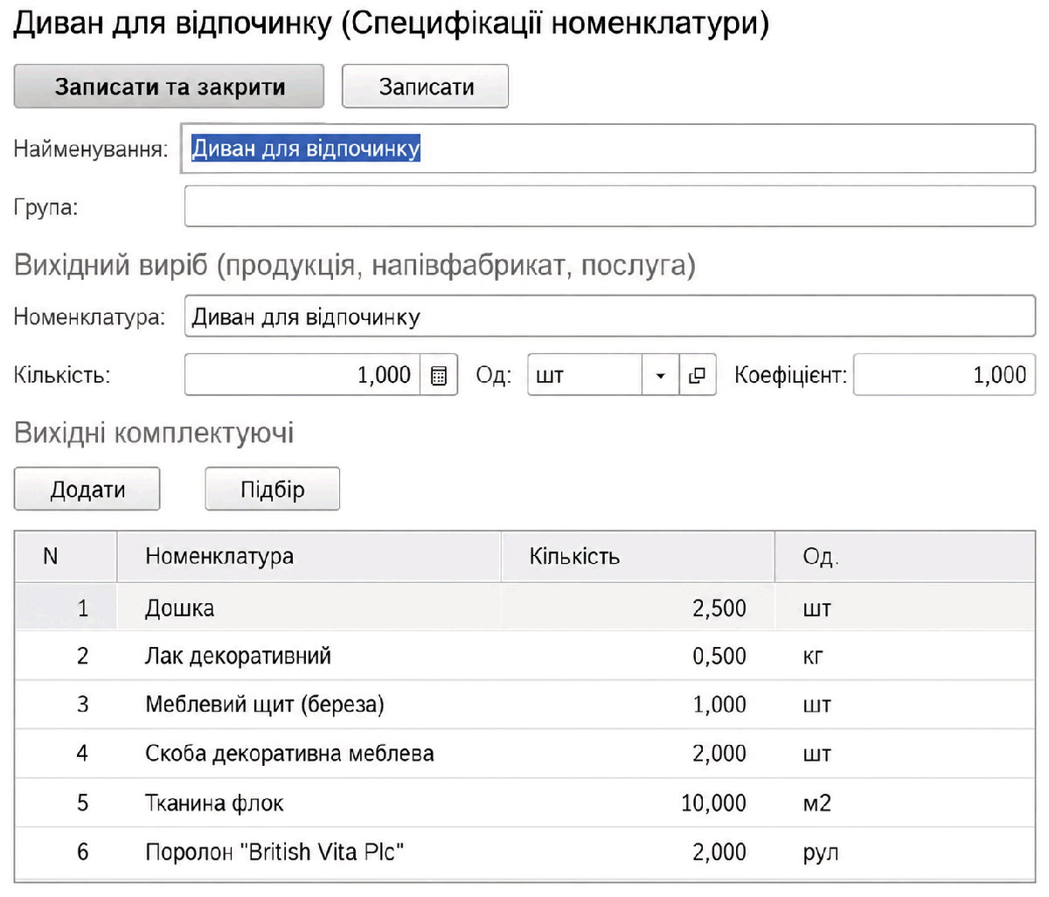
Task: Expand the Од unit dropdown arrow
Action: 660,375
